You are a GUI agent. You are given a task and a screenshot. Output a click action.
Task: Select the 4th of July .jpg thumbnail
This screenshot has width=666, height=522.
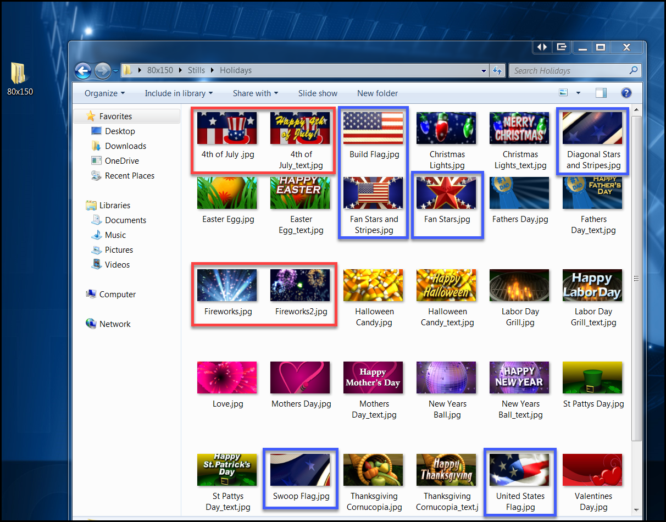pyautogui.click(x=227, y=128)
